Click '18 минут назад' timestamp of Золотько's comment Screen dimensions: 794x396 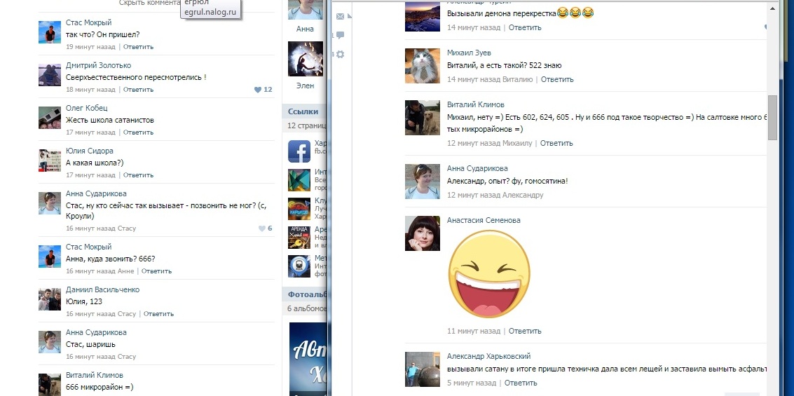pyautogui.click(x=90, y=90)
